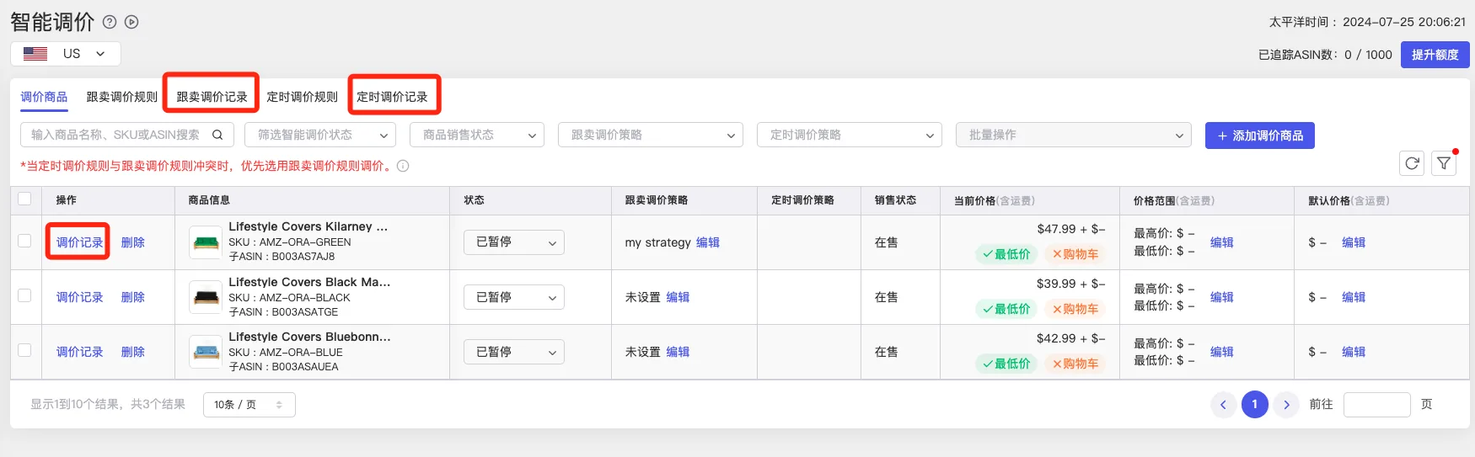Edit 未设置 strategy for AMZ-ORA-BLACK

coord(678,297)
